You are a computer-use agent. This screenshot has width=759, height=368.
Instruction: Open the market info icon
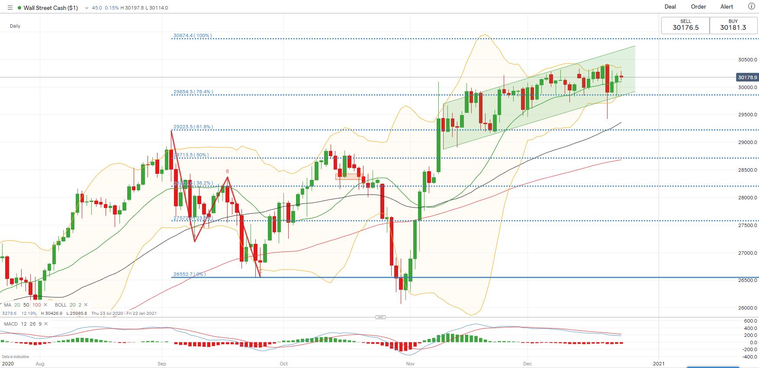[751, 6]
